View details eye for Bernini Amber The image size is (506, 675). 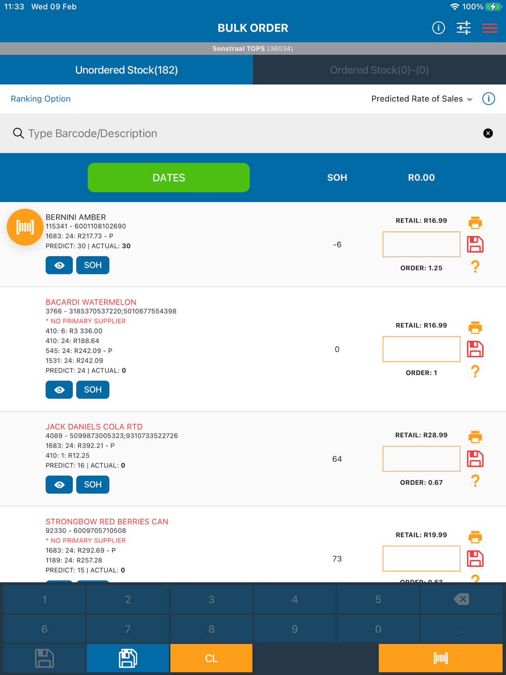click(x=59, y=265)
